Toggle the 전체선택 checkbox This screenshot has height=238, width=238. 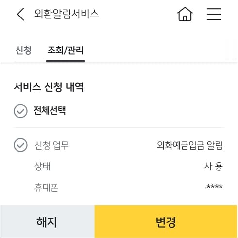click(20, 111)
